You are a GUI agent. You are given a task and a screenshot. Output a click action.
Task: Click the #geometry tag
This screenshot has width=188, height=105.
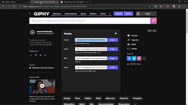coord(110,98)
